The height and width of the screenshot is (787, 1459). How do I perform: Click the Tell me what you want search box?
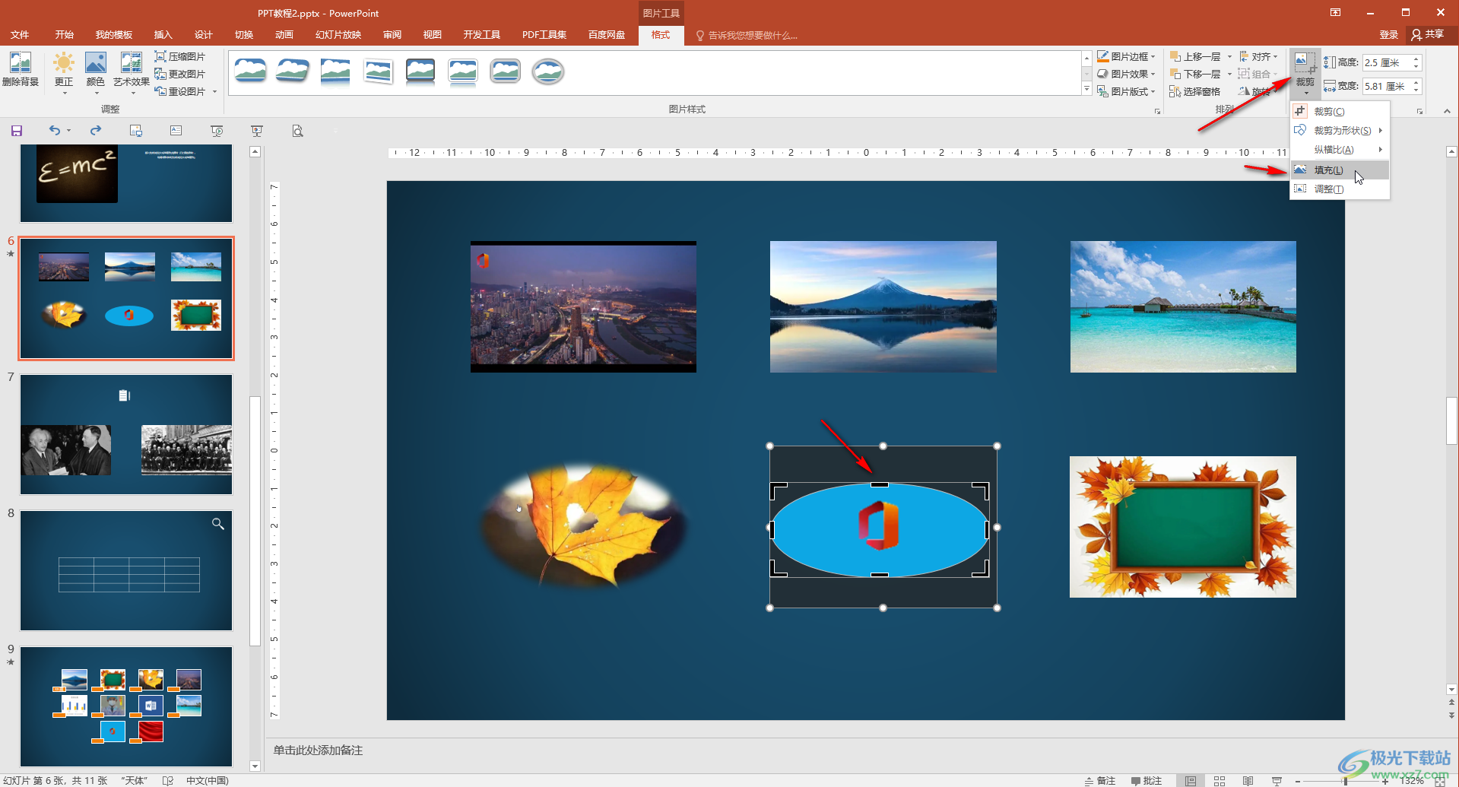(x=747, y=35)
